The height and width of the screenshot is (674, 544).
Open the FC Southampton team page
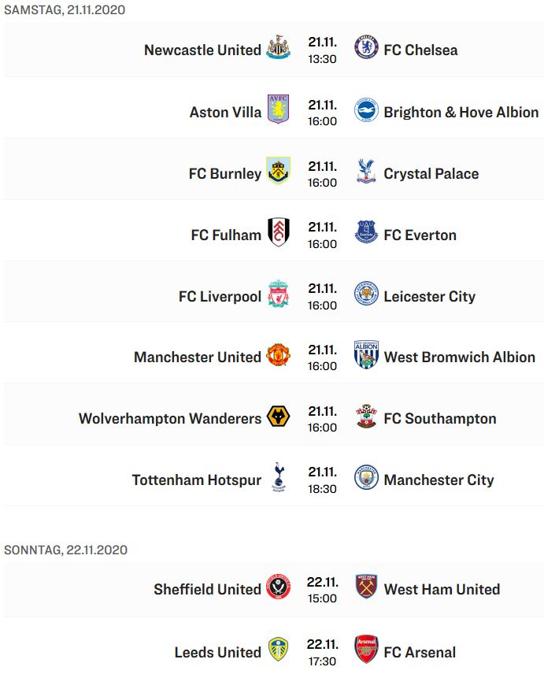(x=439, y=418)
